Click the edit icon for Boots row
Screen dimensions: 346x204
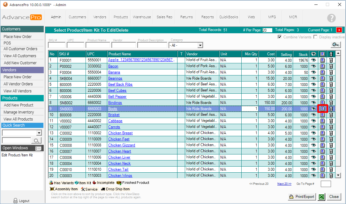pyautogui.click(x=322, y=109)
